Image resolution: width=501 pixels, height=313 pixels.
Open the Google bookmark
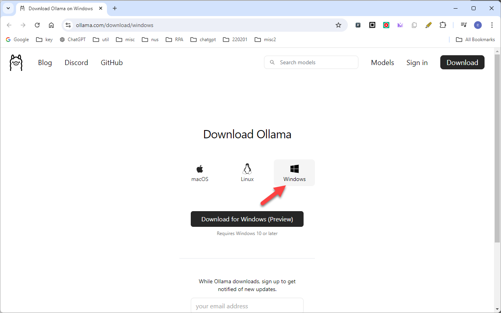17,40
